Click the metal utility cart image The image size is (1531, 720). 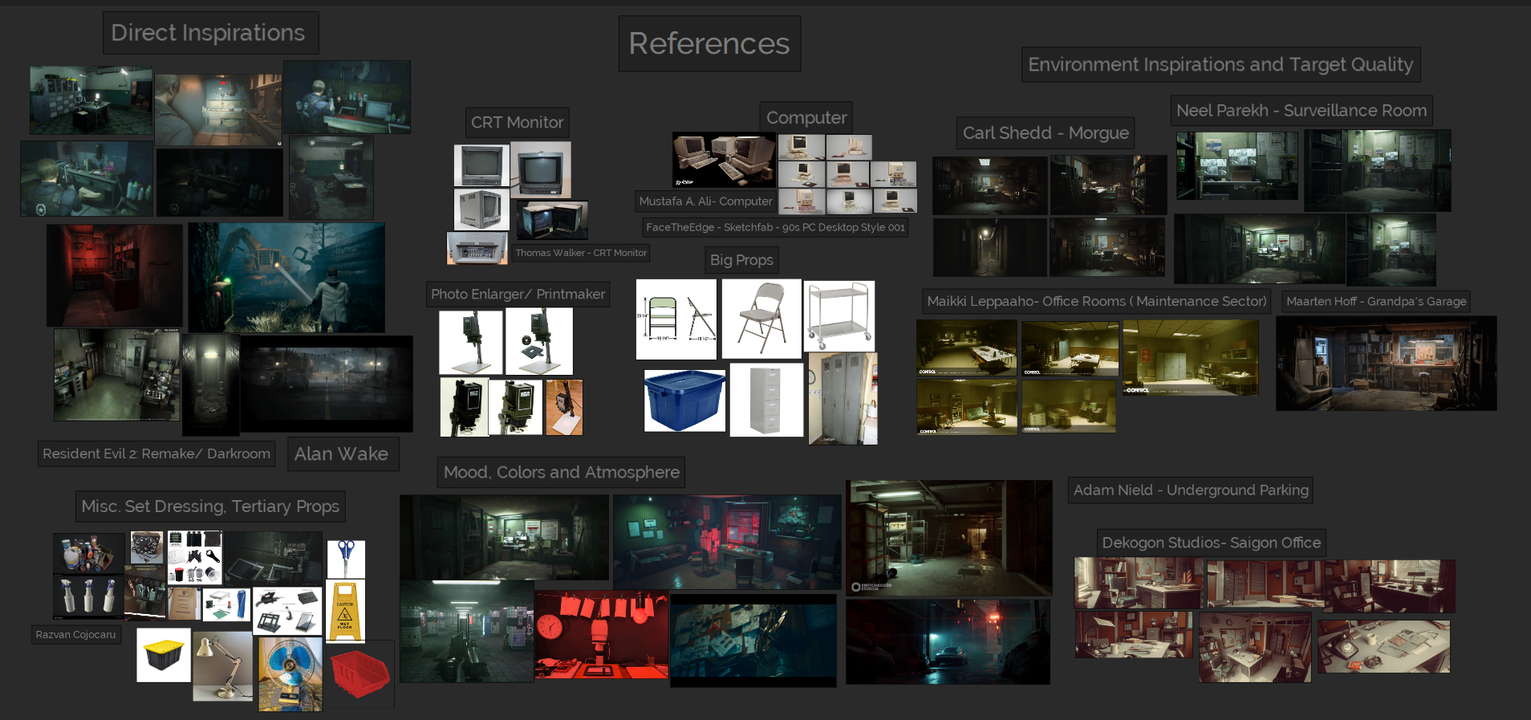(x=839, y=315)
